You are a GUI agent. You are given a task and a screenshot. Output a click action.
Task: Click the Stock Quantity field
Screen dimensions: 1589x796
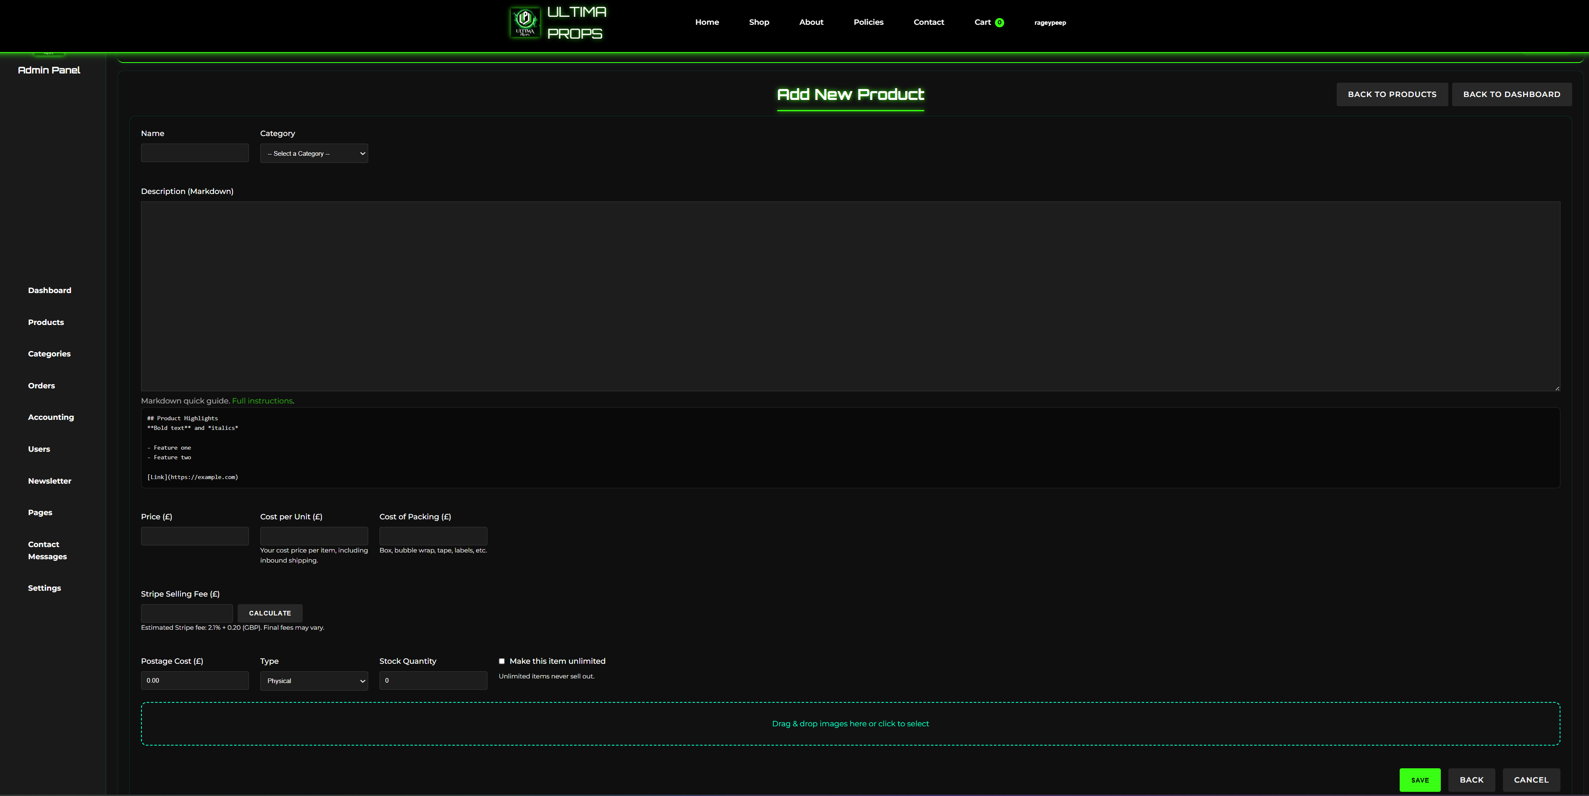click(432, 681)
